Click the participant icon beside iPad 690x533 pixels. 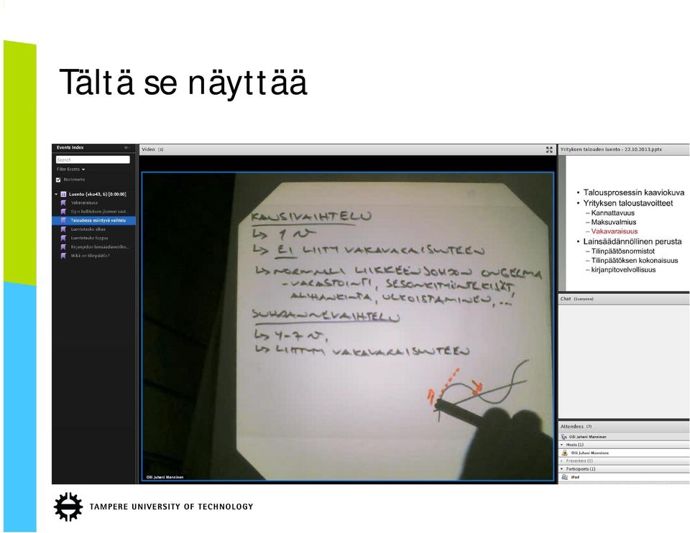[x=565, y=477]
